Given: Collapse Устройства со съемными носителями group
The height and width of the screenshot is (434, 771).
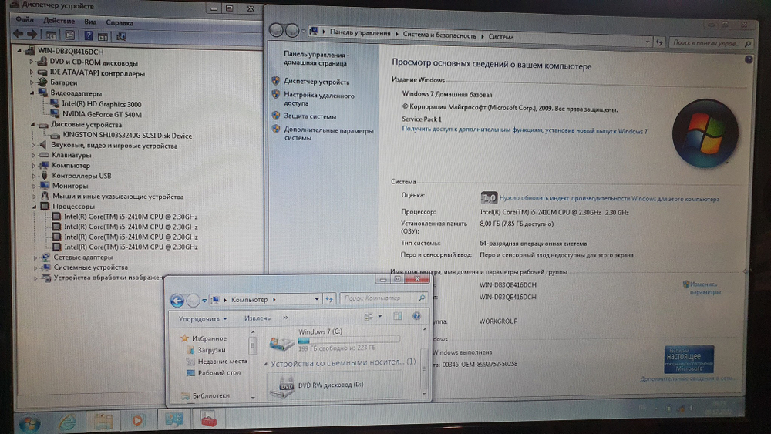Looking at the screenshot, I should coord(265,364).
